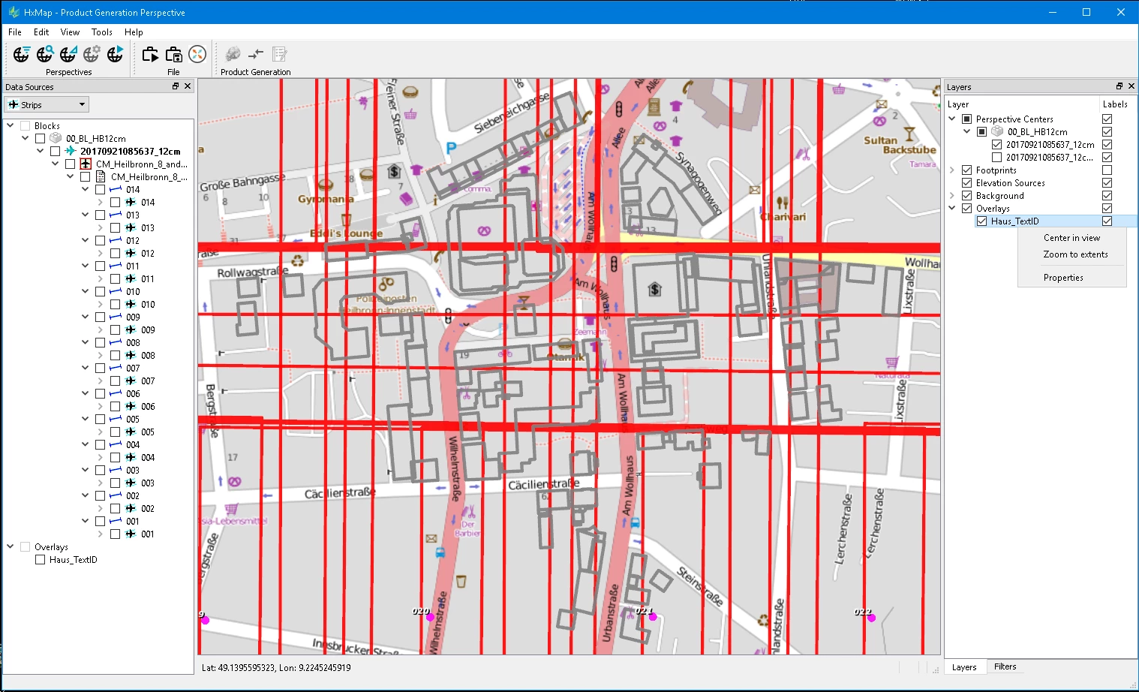Click the globe with triangle ruler perspective icon

[68, 54]
